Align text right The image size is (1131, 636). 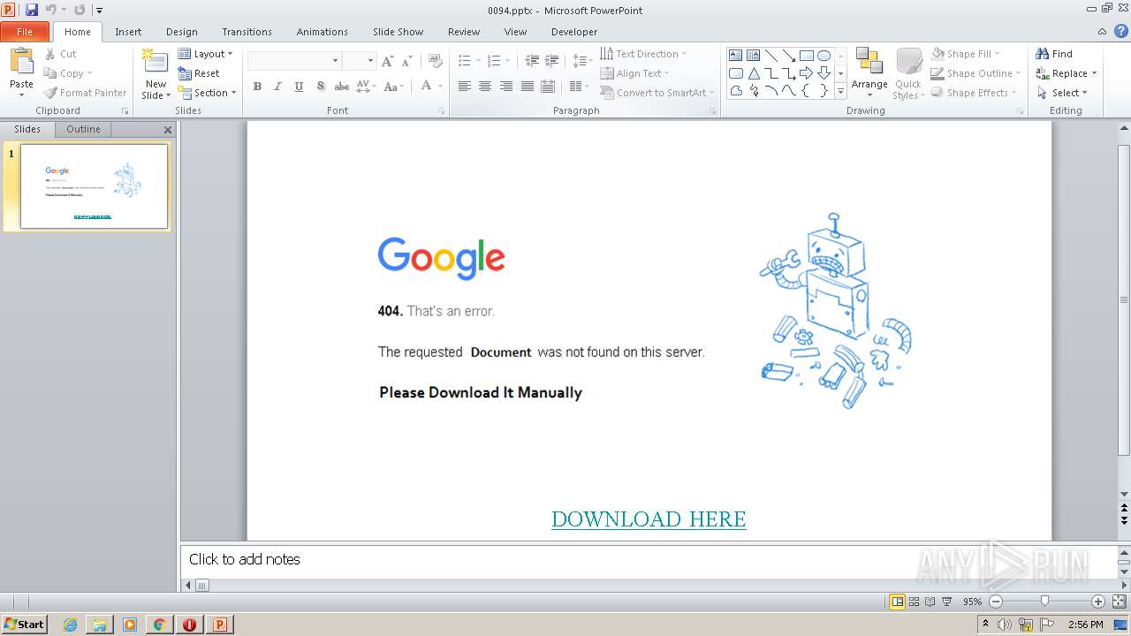pos(506,87)
